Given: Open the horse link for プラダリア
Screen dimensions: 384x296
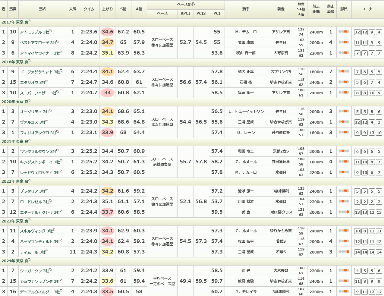Looking at the screenshot, I should (29, 191).
